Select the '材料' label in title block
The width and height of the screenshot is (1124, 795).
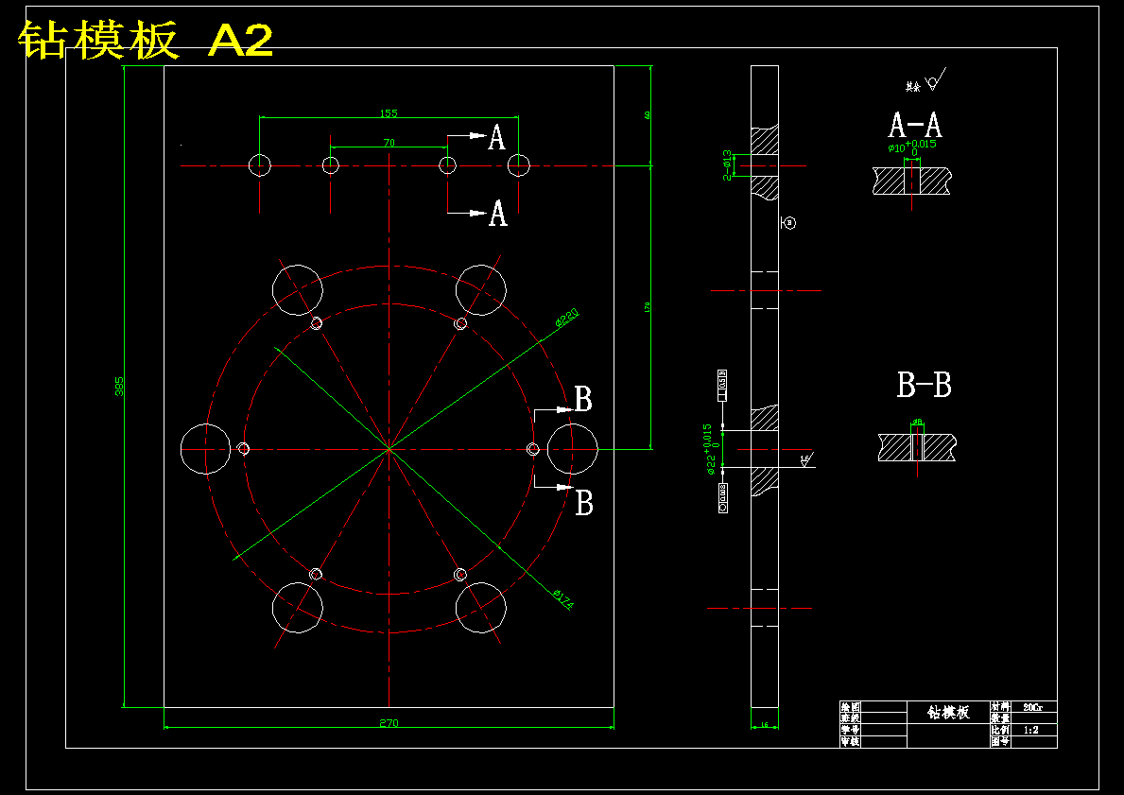pyautogui.click(x=1000, y=707)
